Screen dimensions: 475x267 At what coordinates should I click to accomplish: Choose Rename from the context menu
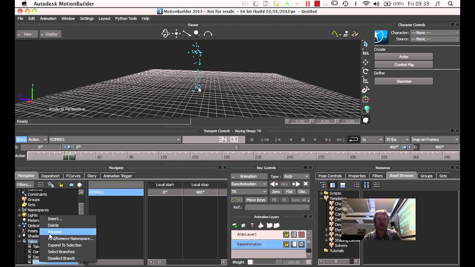tap(68, 232)
